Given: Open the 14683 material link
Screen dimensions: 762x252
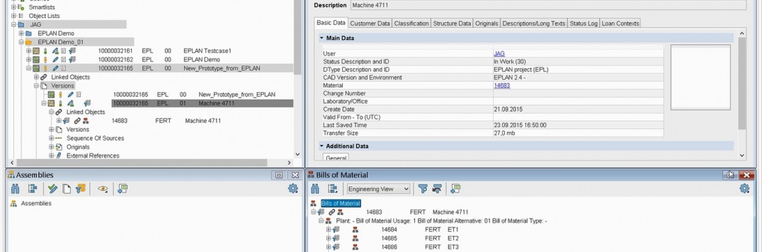Looking at the screenshot, I should tap(501, 86).
